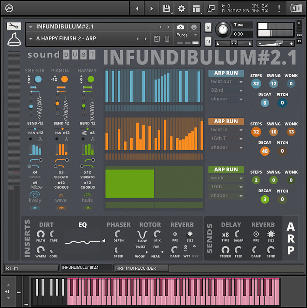Open the Kontakt save menu (floppy disk icon)
Screen dimensions: 307x308
point(166,9)
